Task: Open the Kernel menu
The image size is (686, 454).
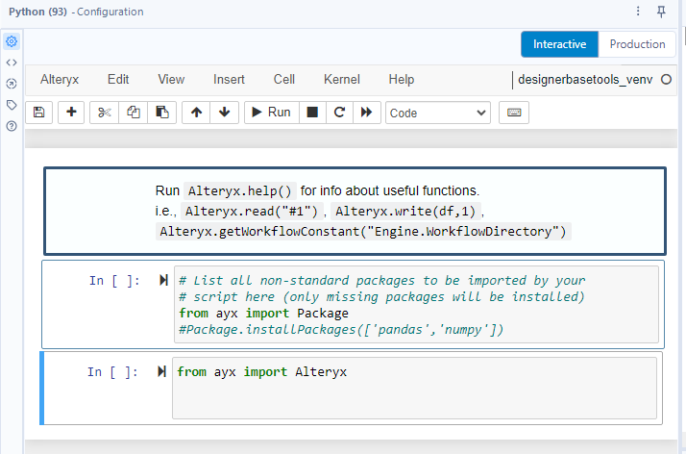Action: pyautogui.click(x=342, y=79)
